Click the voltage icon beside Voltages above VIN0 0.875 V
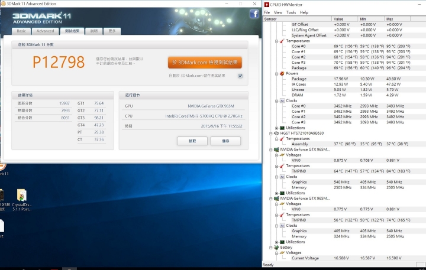The image size is (426, 270). click(x=282, y=155)
